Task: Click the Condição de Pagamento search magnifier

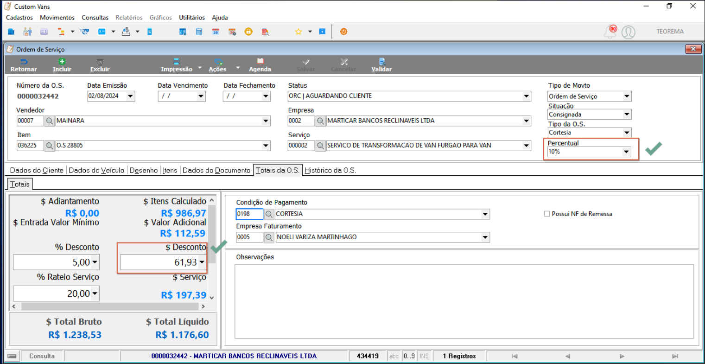Action: pyautogui.click(x=269, y=214)
